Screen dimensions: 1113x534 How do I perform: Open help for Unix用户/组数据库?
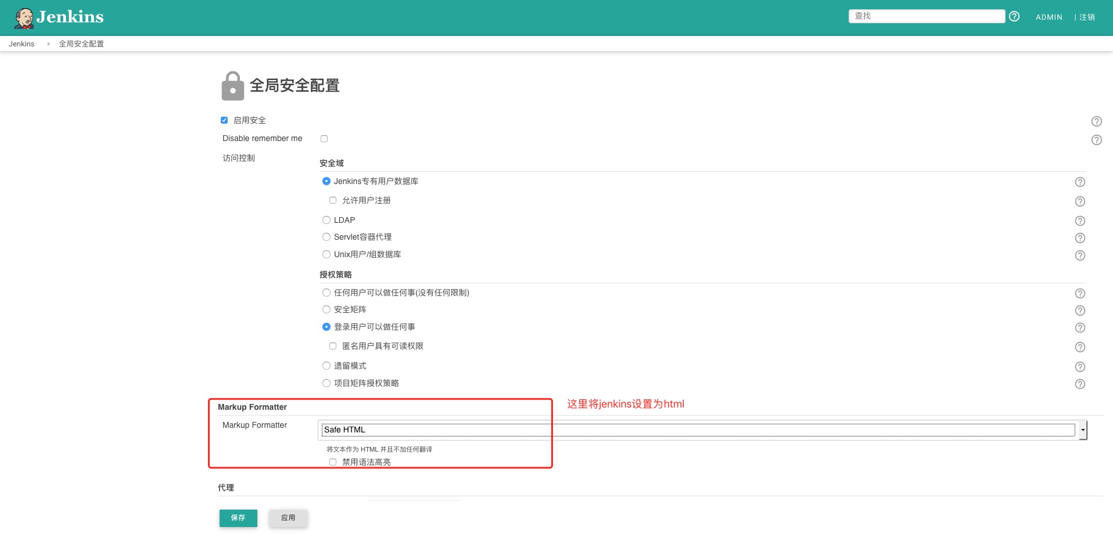[1080, 255]
